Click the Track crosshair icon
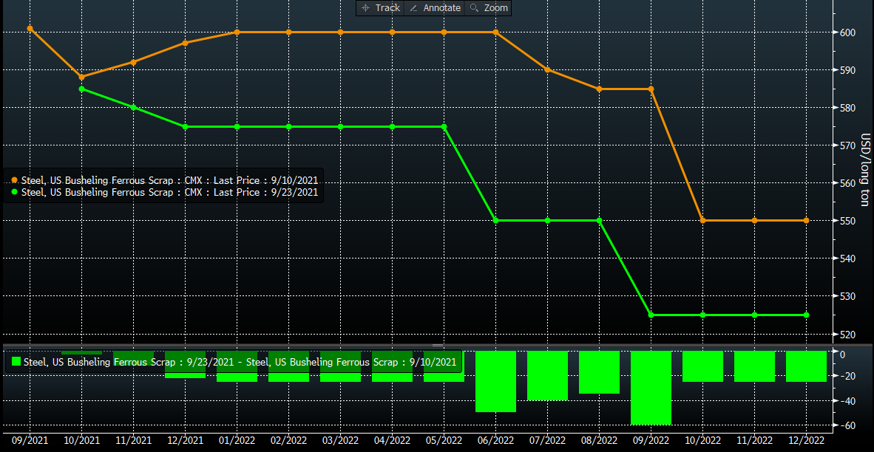Viewport: 874px width, 452px height. point(365,8)
